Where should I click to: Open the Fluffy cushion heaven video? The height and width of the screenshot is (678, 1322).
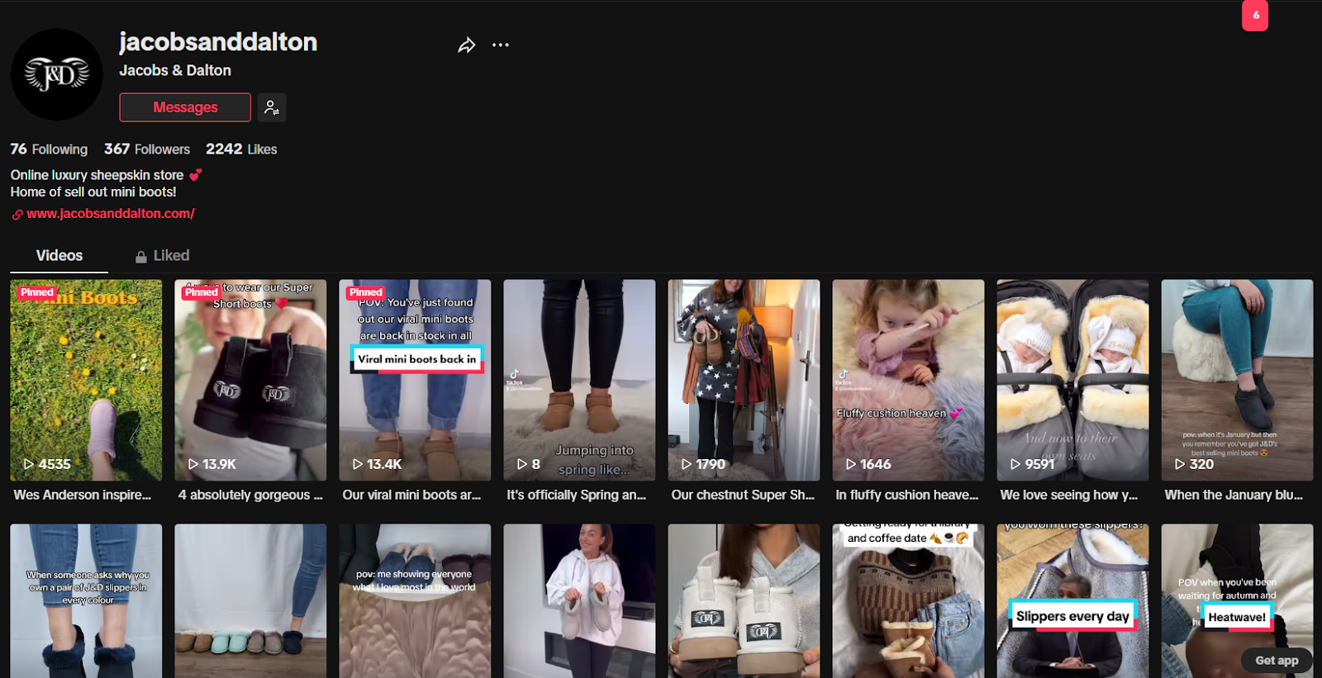tap(908, 380)
